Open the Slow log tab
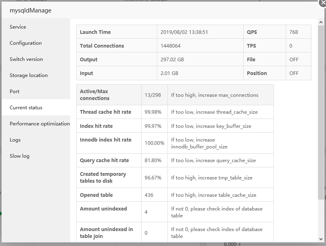The width and height of the screenshot is (326, 246). click(19, 156)
